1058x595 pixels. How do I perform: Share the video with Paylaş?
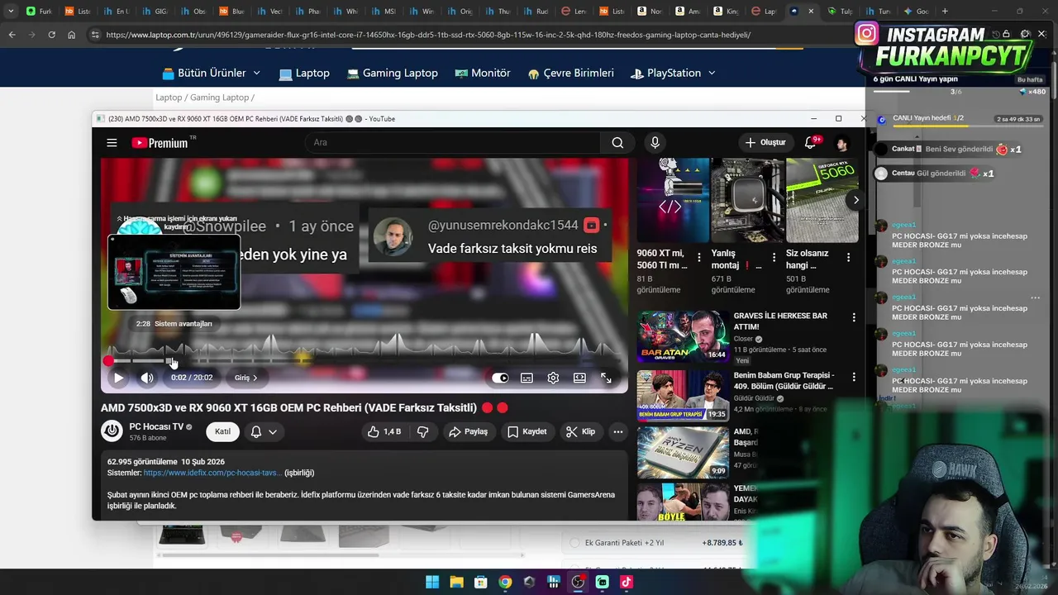click(468, 431)
